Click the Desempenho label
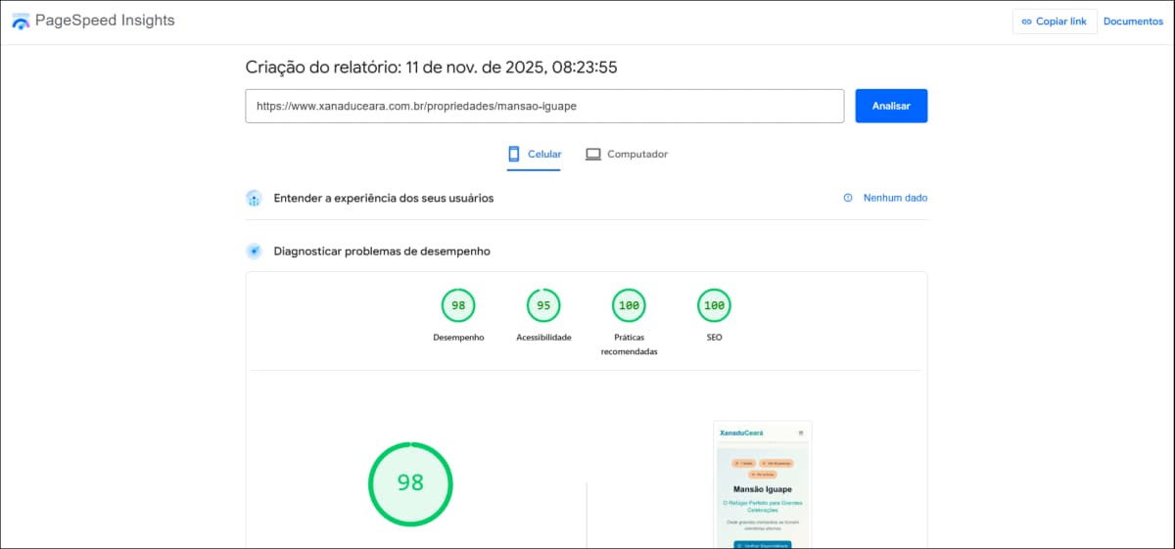The image size is (1175, 549). (x=458, y=338)
